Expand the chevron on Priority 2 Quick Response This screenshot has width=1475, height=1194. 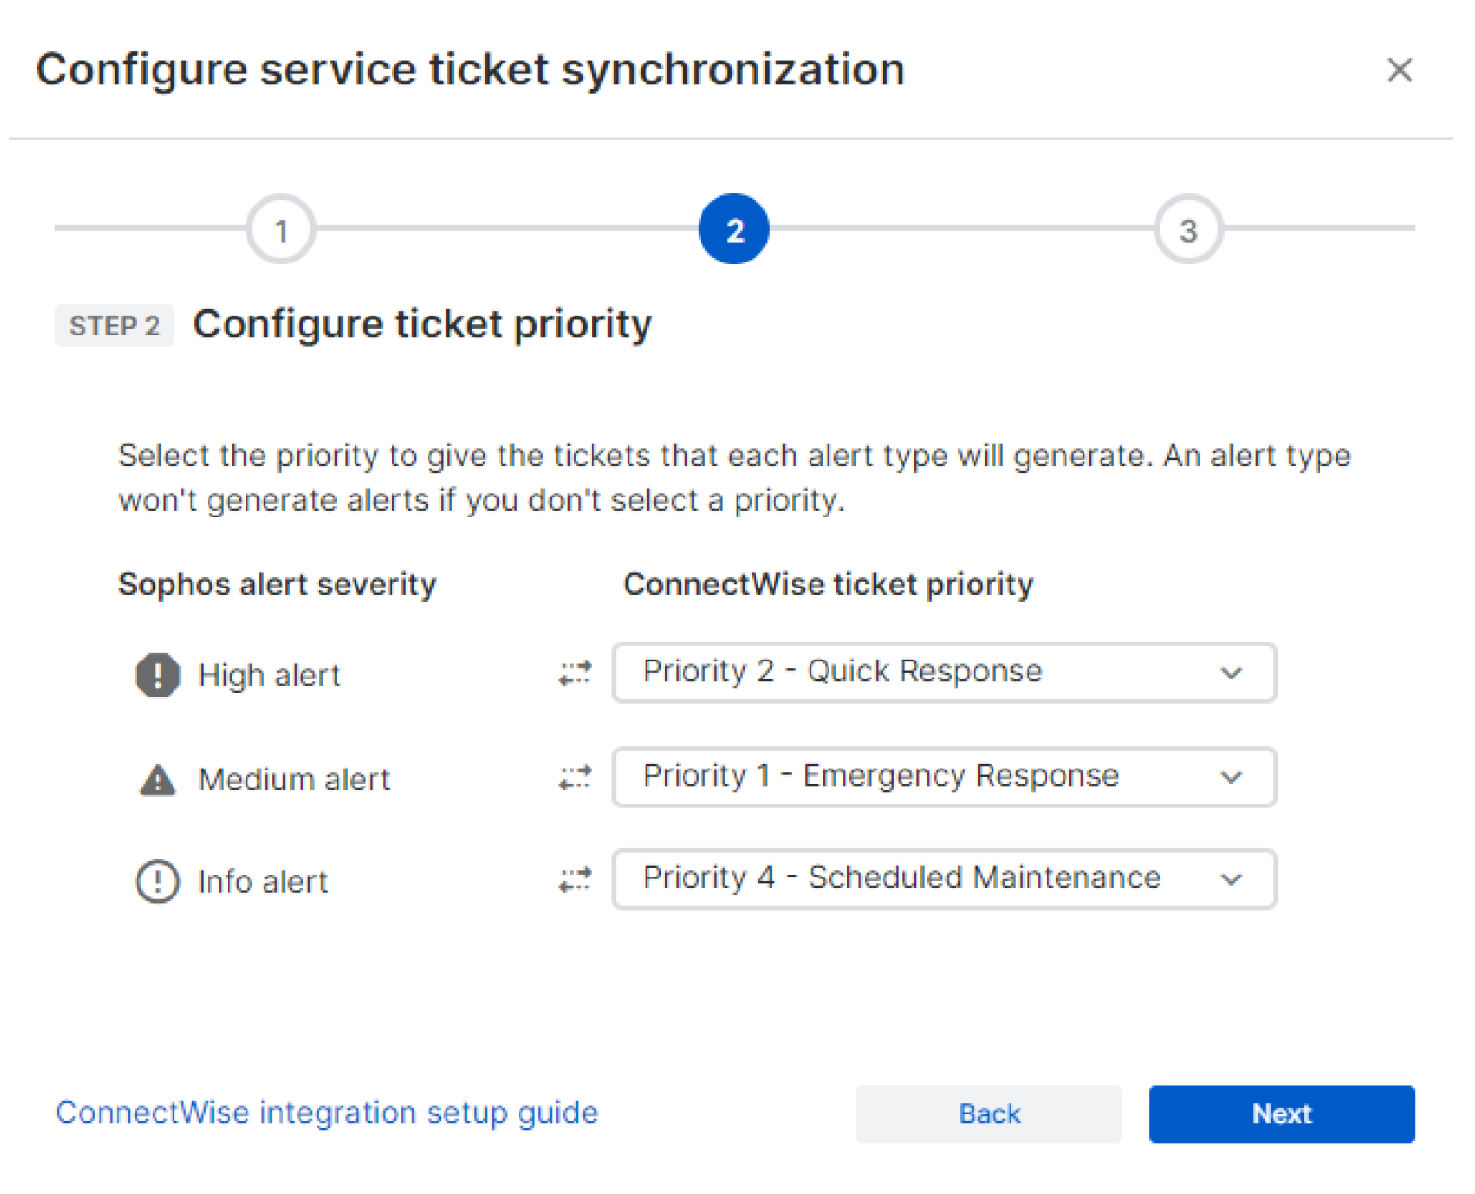coord(1230,674)
